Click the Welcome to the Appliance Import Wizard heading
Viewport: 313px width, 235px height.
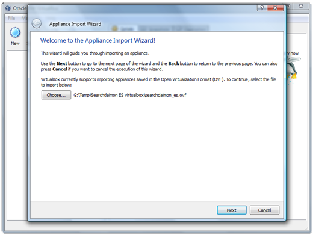(98, 40)
